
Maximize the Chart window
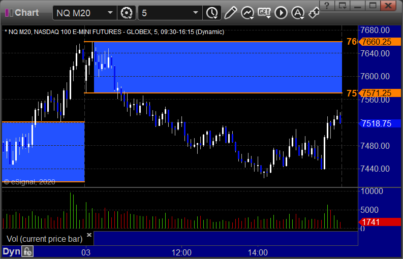[x=373, y=5]
